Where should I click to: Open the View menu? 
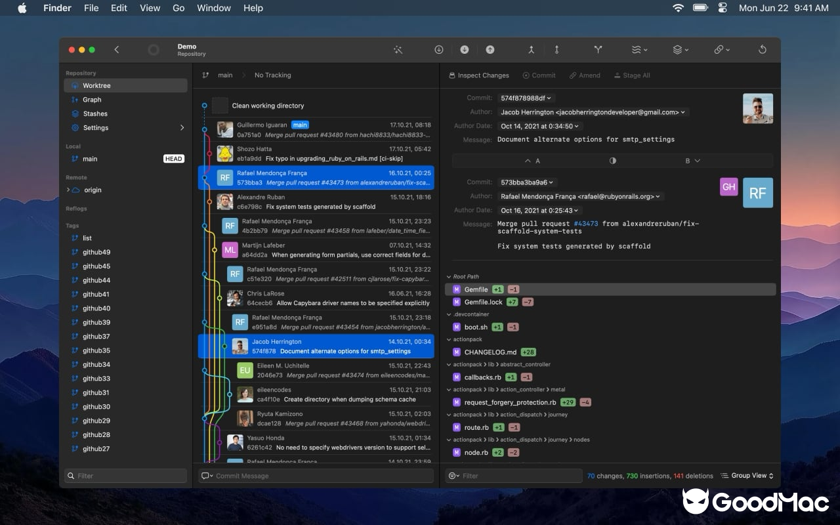[x=150, y=8]
